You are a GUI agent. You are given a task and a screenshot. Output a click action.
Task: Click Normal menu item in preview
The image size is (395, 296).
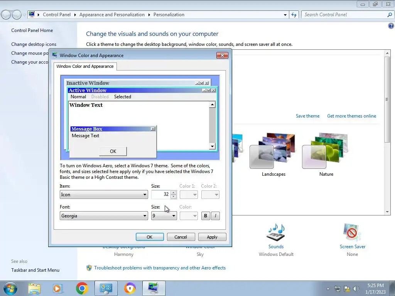pos(78,97)
